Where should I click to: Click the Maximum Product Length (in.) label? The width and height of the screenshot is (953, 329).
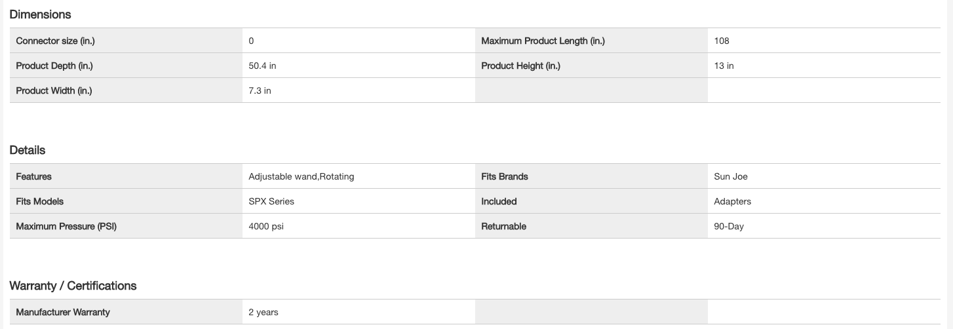(543, 41)
